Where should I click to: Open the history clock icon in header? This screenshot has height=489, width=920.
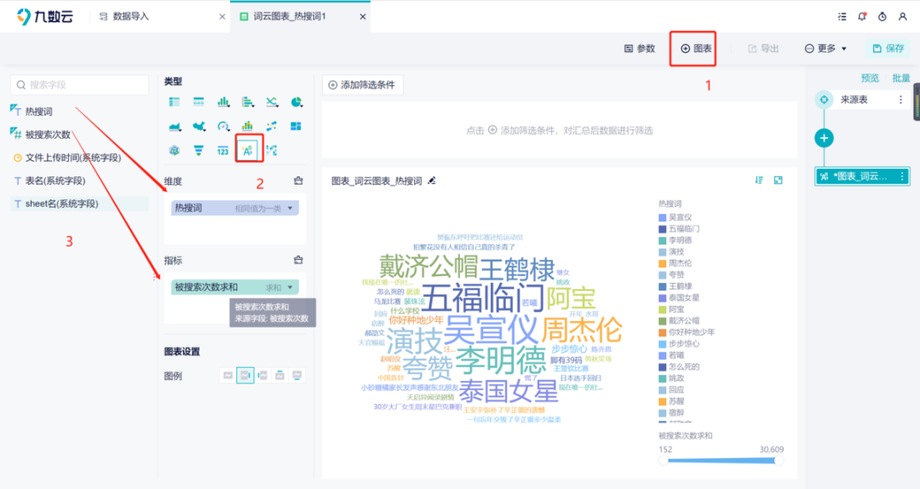pyautogui.click(x=883, y=16)
